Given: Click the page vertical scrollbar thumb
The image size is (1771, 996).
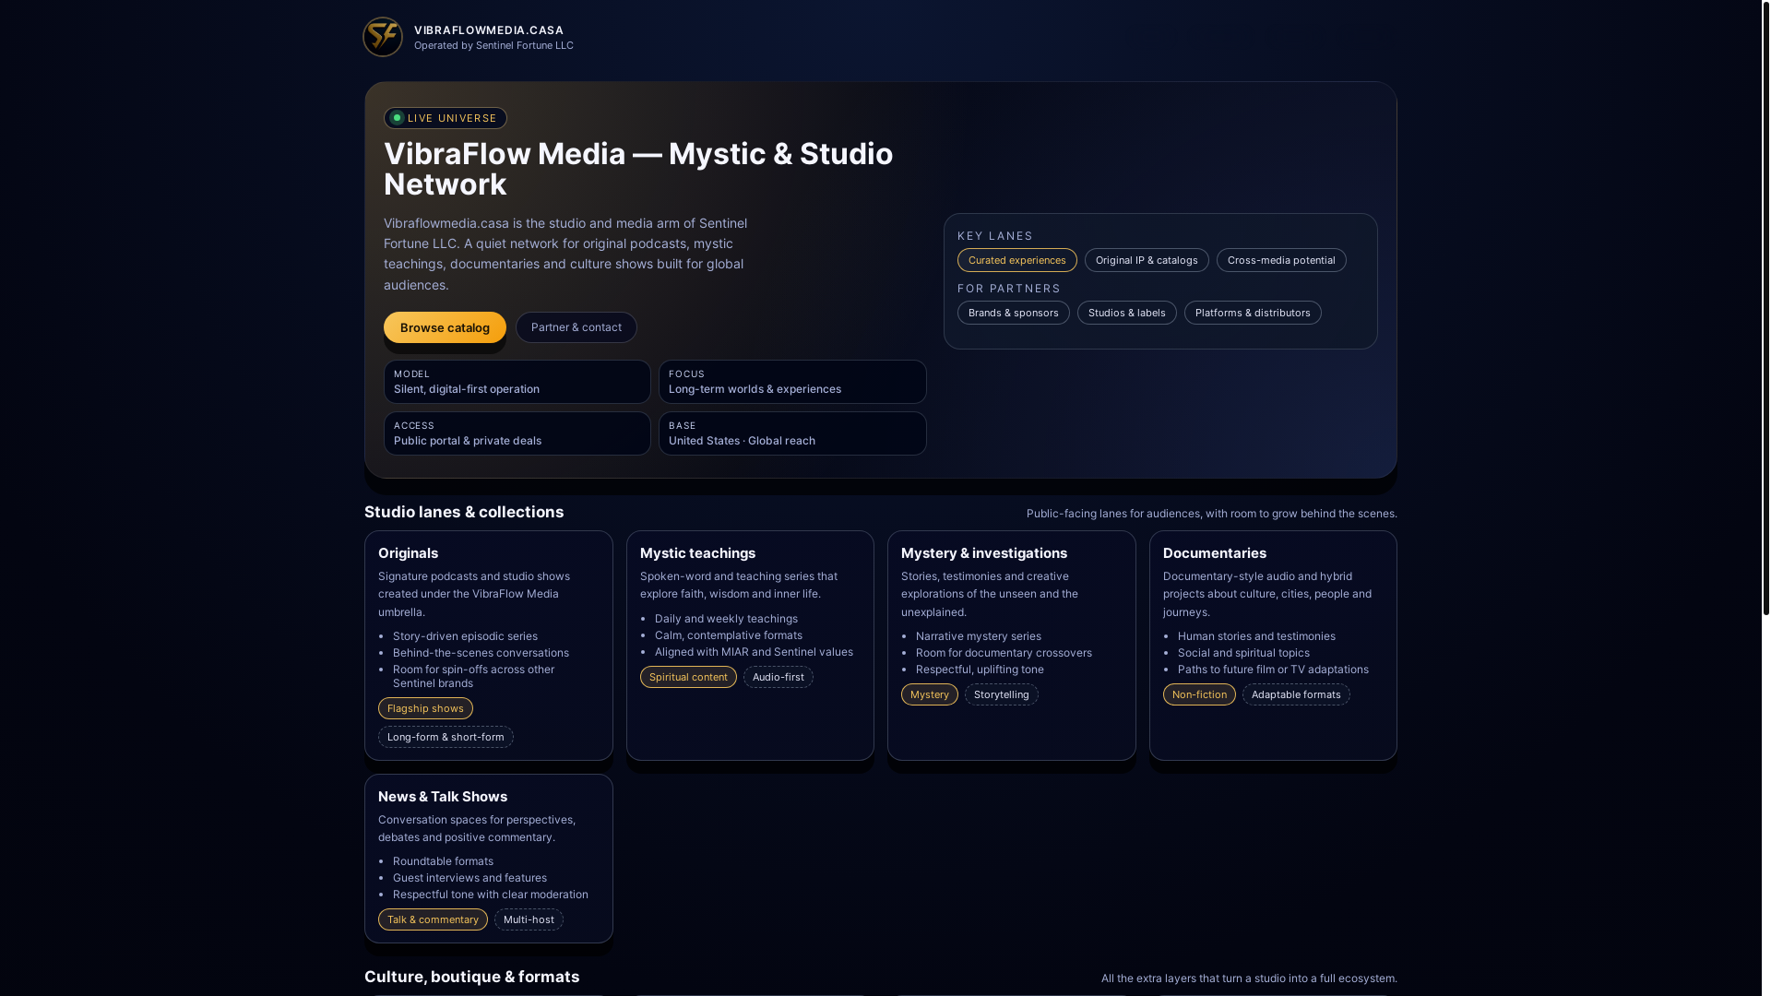Looking at the screenshot, I should [x=1765, y=307].
